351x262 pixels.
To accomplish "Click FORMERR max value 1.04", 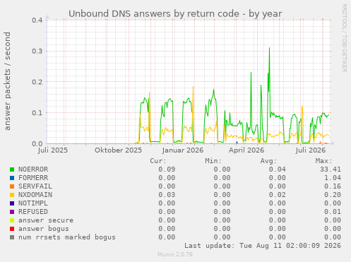I will click(333, 178).
